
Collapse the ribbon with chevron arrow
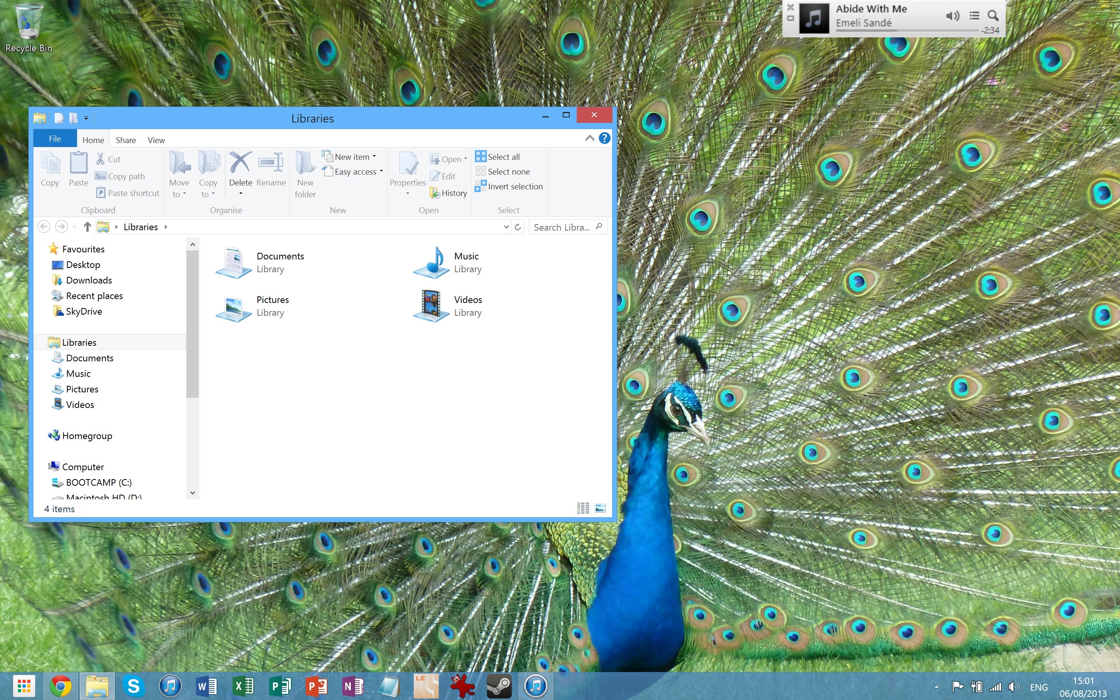(x=589, y=138)
